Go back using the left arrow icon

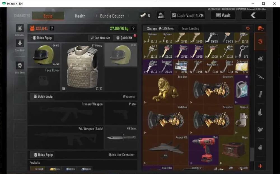[254, 15]
